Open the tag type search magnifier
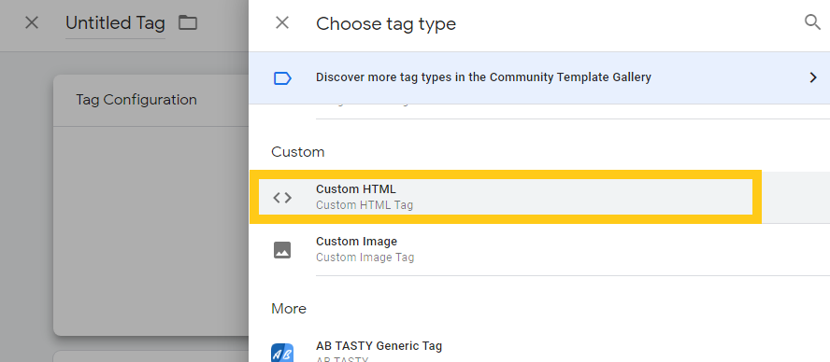The image size is (830, 362). point(812,22)
